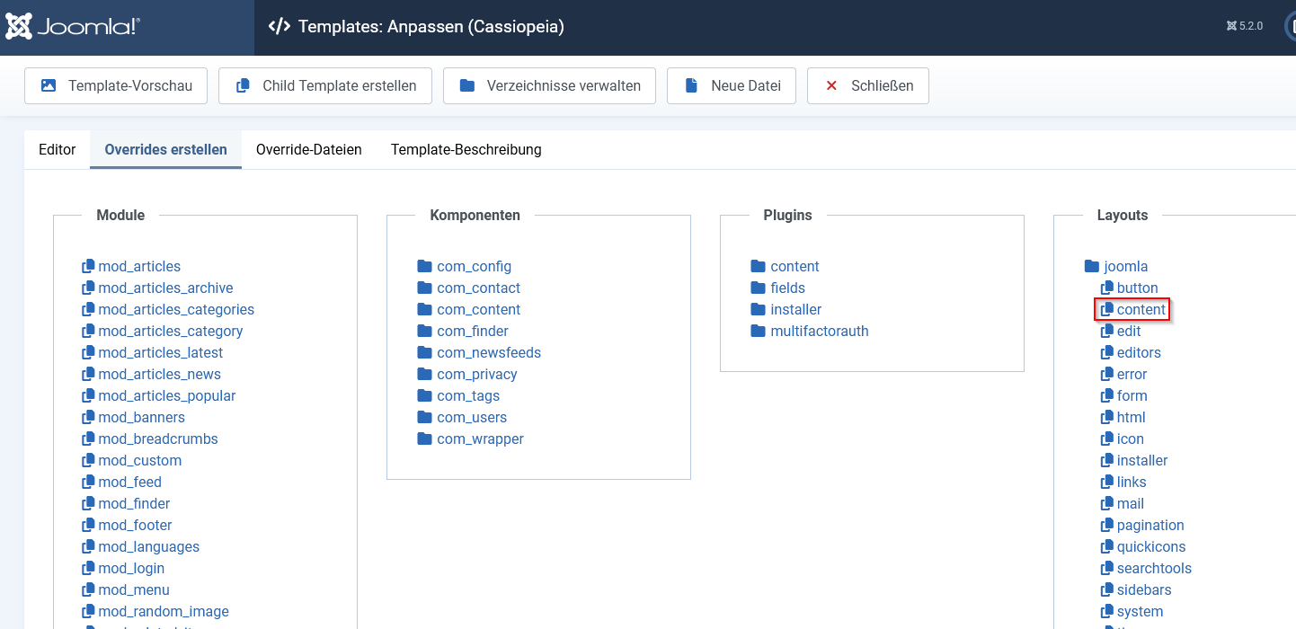Screen dimensions: 1296x629
Task: Open the Override-Dateien tab
Action: click(308, 149)
